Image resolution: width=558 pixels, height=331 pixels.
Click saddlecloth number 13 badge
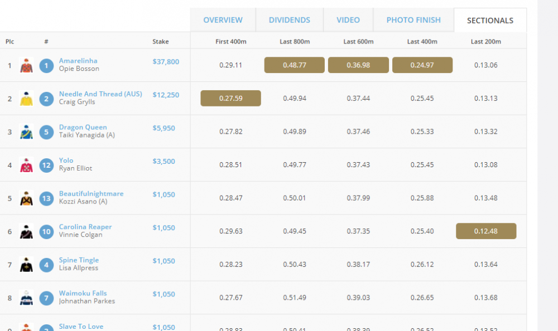pyautogui.click(x=46, y=198)
